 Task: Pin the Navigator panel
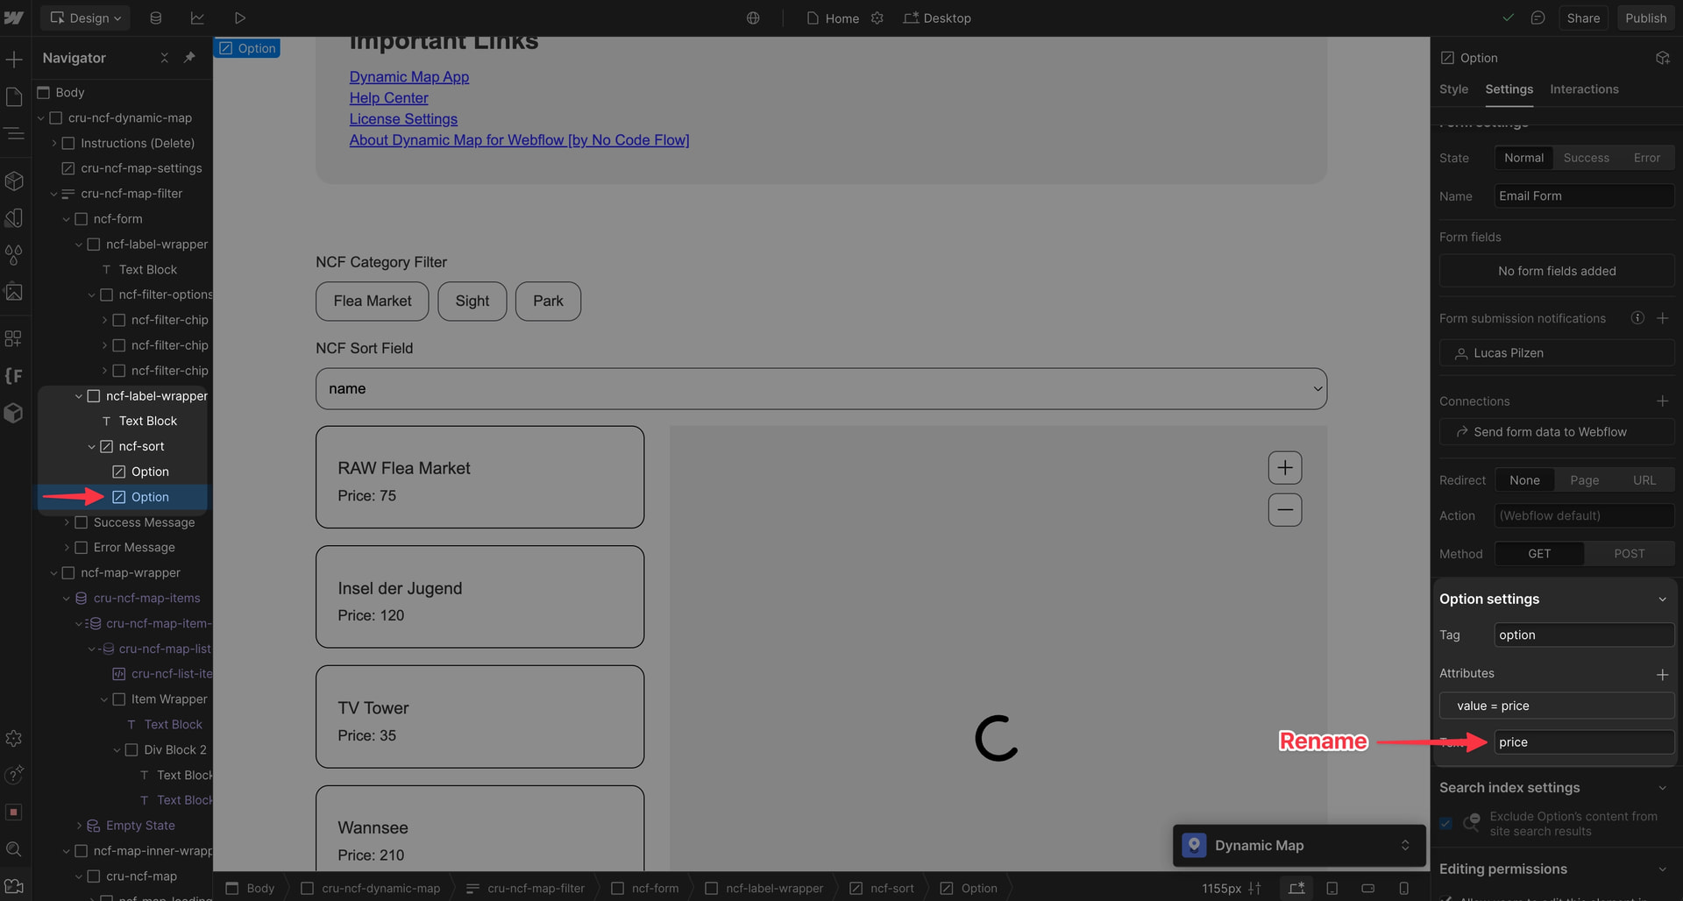[x=189, y=58]
